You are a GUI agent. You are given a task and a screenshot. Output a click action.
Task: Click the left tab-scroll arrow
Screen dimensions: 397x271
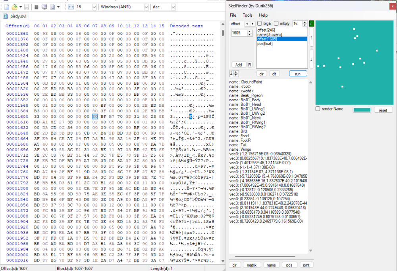coord(247,24)
